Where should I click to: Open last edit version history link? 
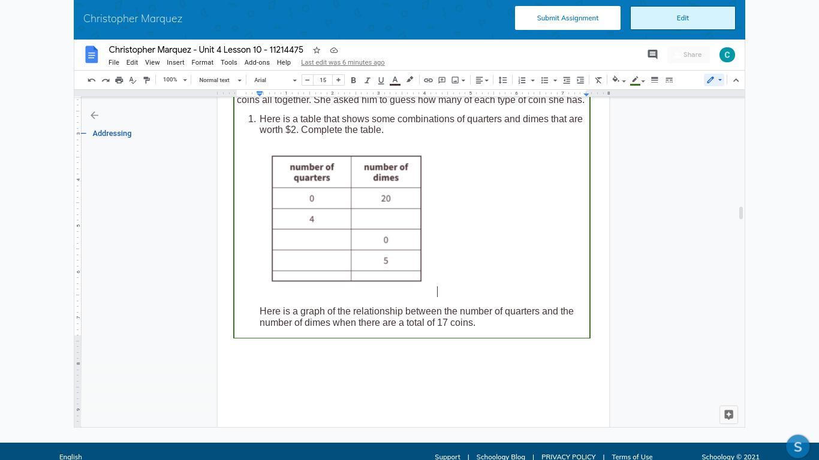point(343,62)
